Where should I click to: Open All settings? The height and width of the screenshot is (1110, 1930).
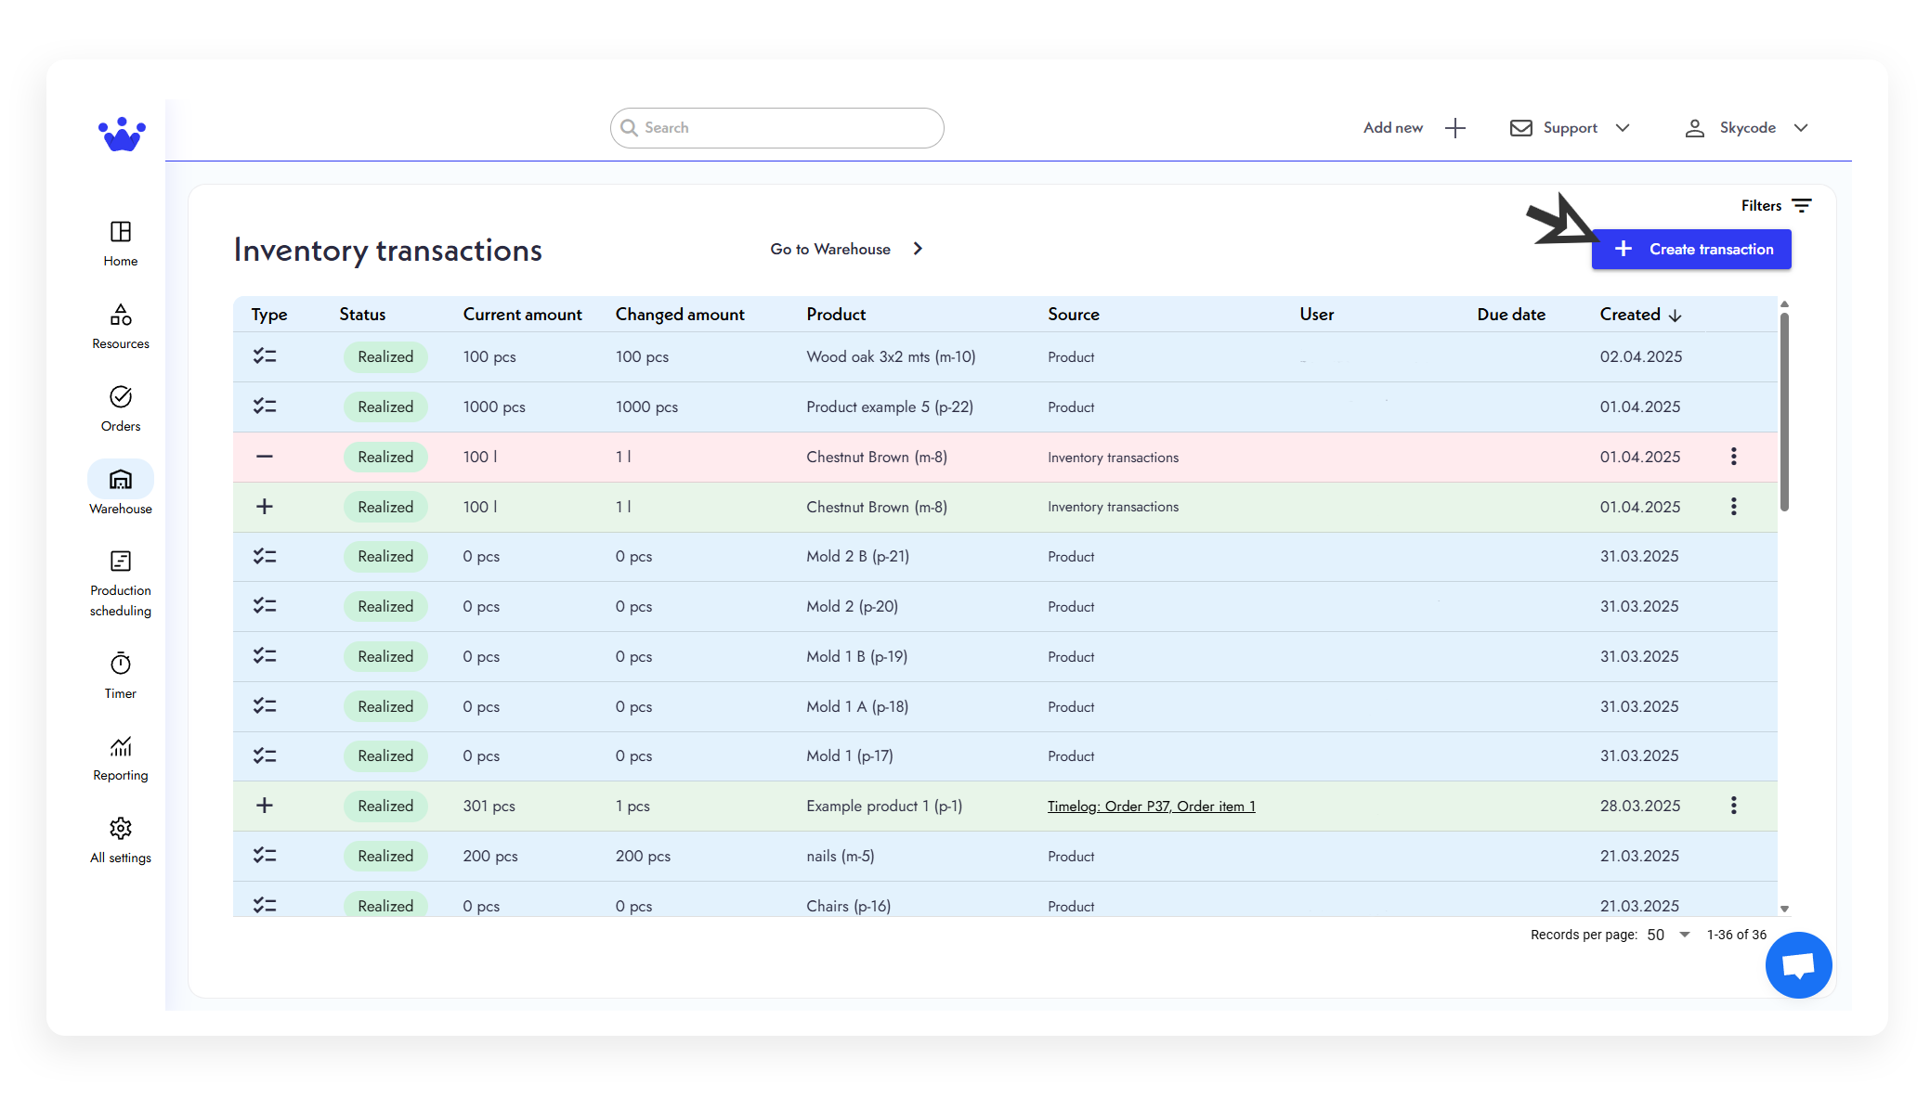[x=120, y=838]
